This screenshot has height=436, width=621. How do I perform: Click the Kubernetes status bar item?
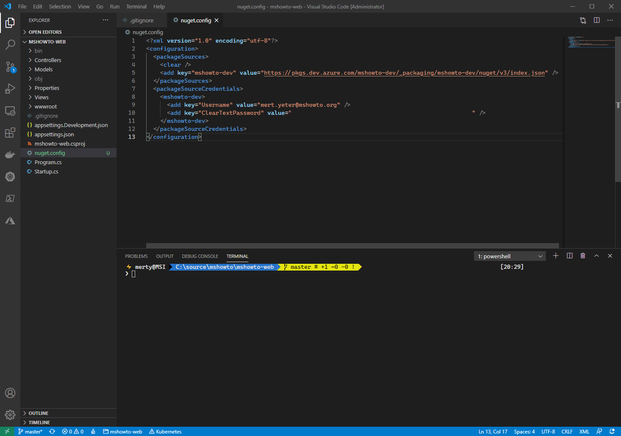(165, 431)
